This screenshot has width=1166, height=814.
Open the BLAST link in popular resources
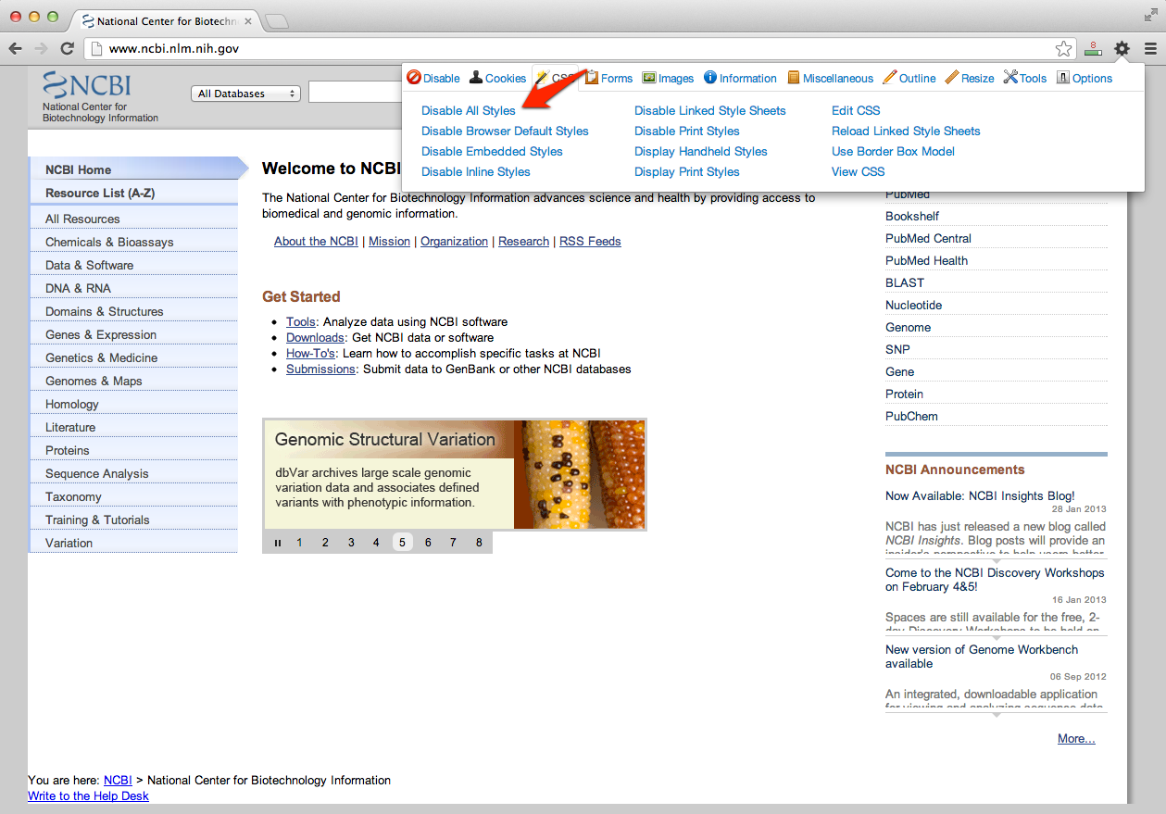(x=905, y=282)
